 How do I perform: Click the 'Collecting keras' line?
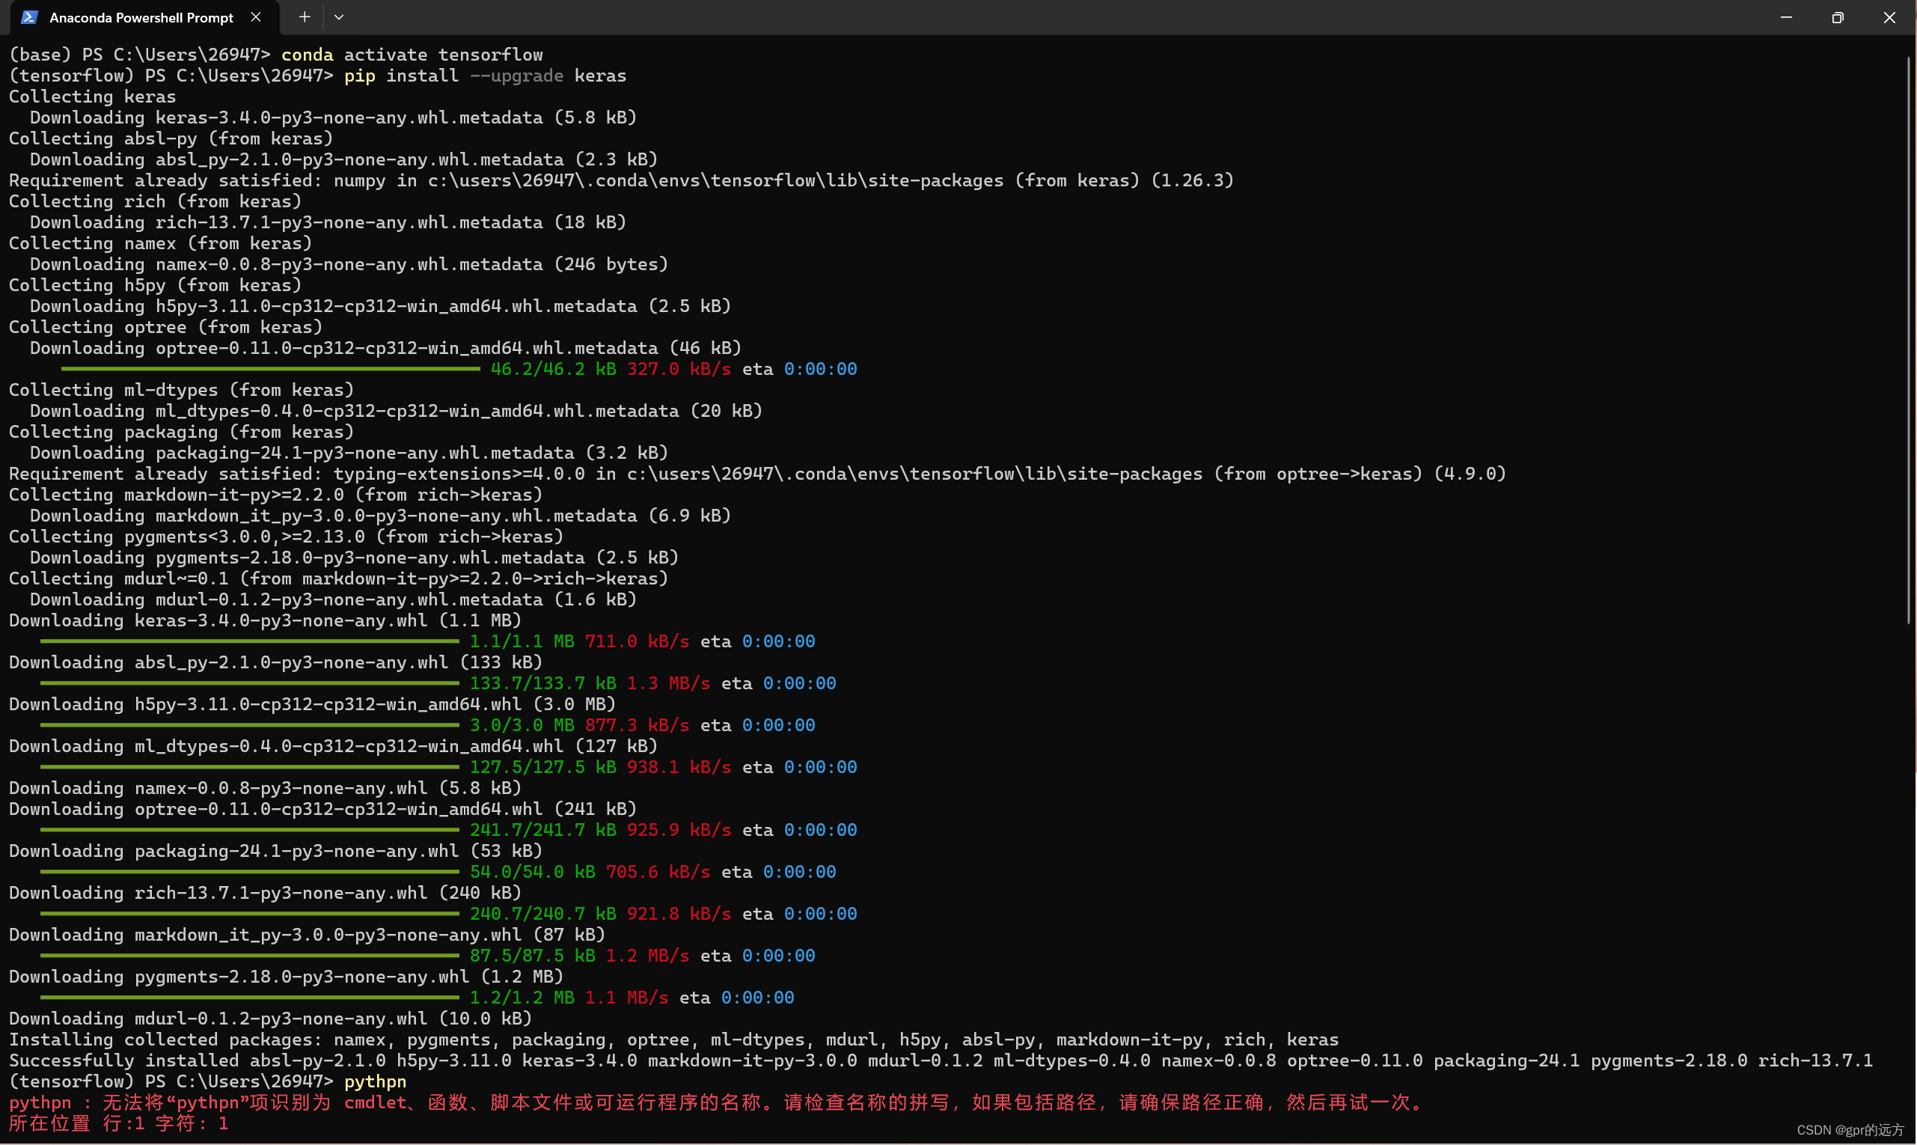point(93,97)
